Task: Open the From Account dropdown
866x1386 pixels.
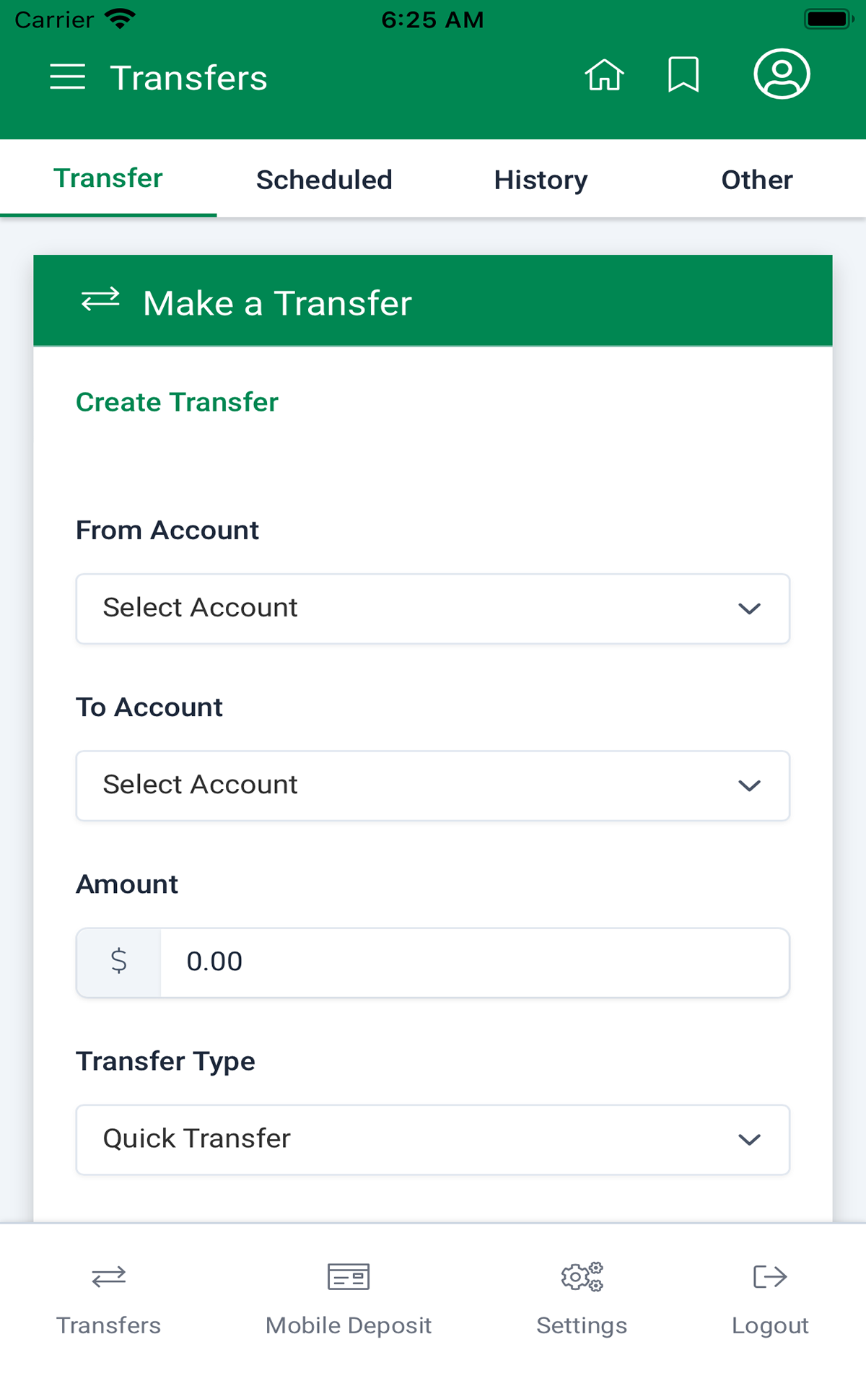Action: click(x=432, y=609)
